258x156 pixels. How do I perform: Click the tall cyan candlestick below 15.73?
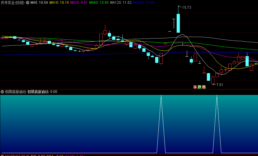click(178, 23)
